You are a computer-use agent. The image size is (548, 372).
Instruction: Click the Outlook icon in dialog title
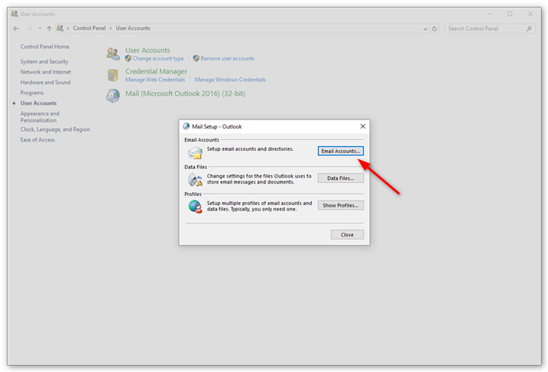tap(186, 126)
